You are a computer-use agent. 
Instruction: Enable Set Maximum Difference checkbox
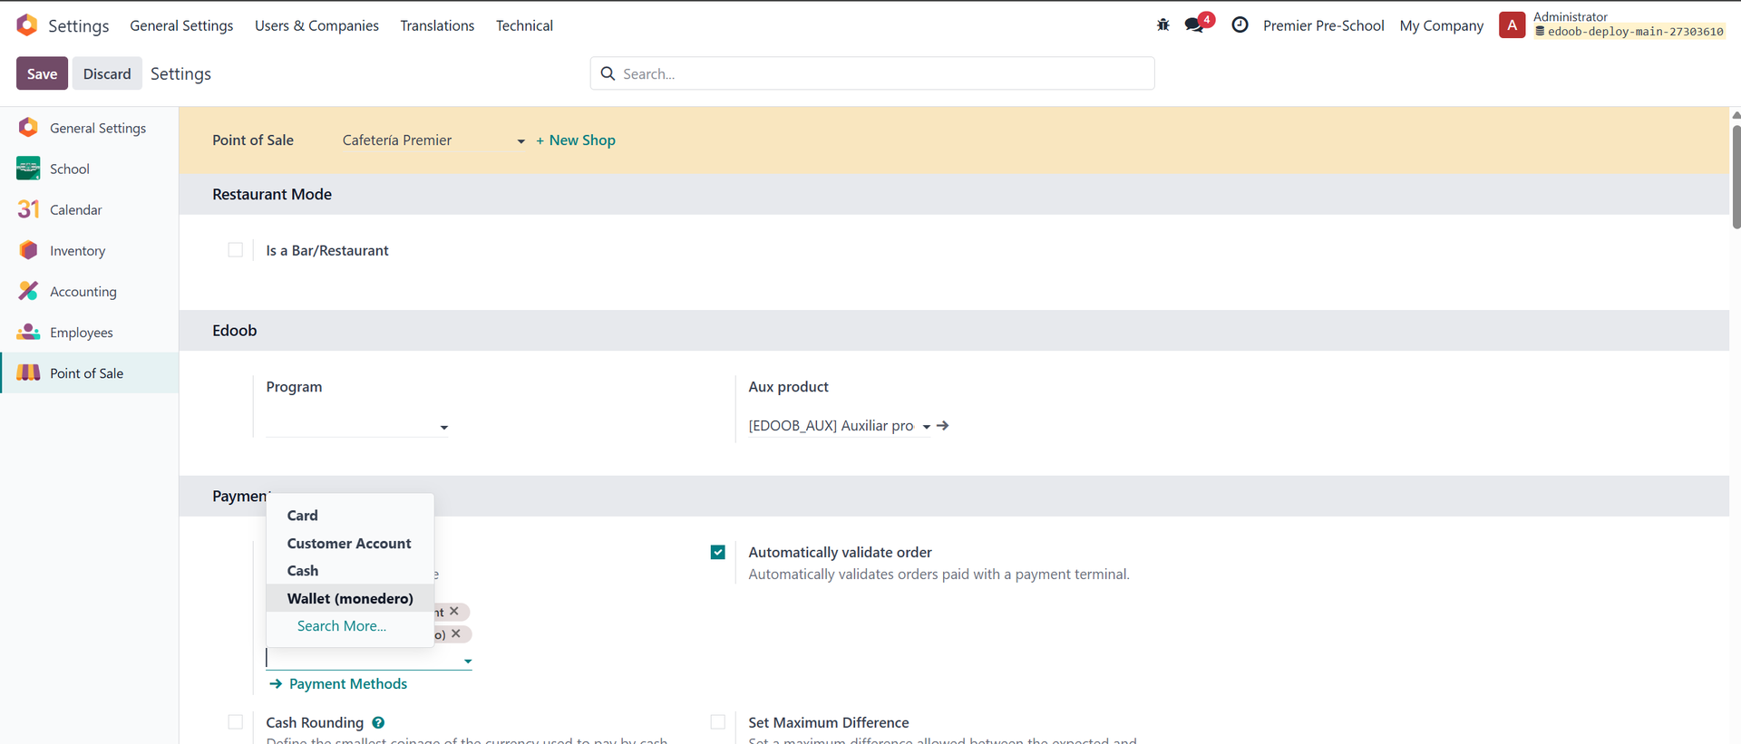718,722
